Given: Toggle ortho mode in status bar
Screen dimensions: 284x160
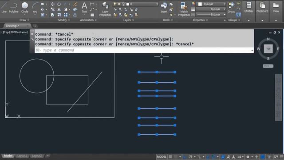Looking at the screenshot, I should click(185, 157).
